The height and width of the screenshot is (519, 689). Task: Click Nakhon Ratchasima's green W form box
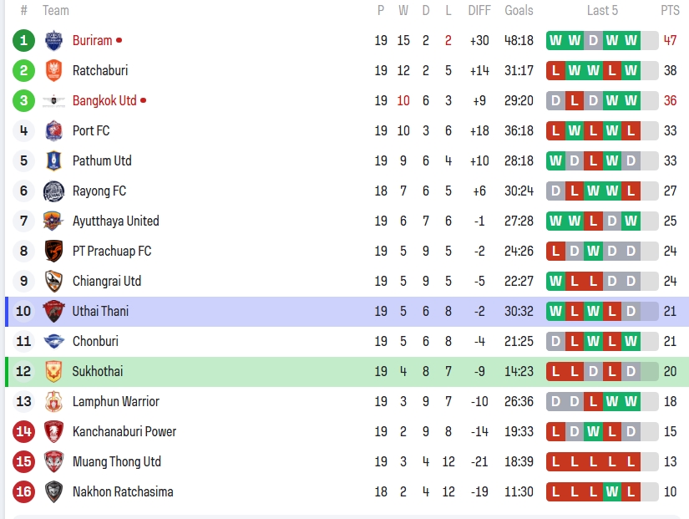(612, 491)
